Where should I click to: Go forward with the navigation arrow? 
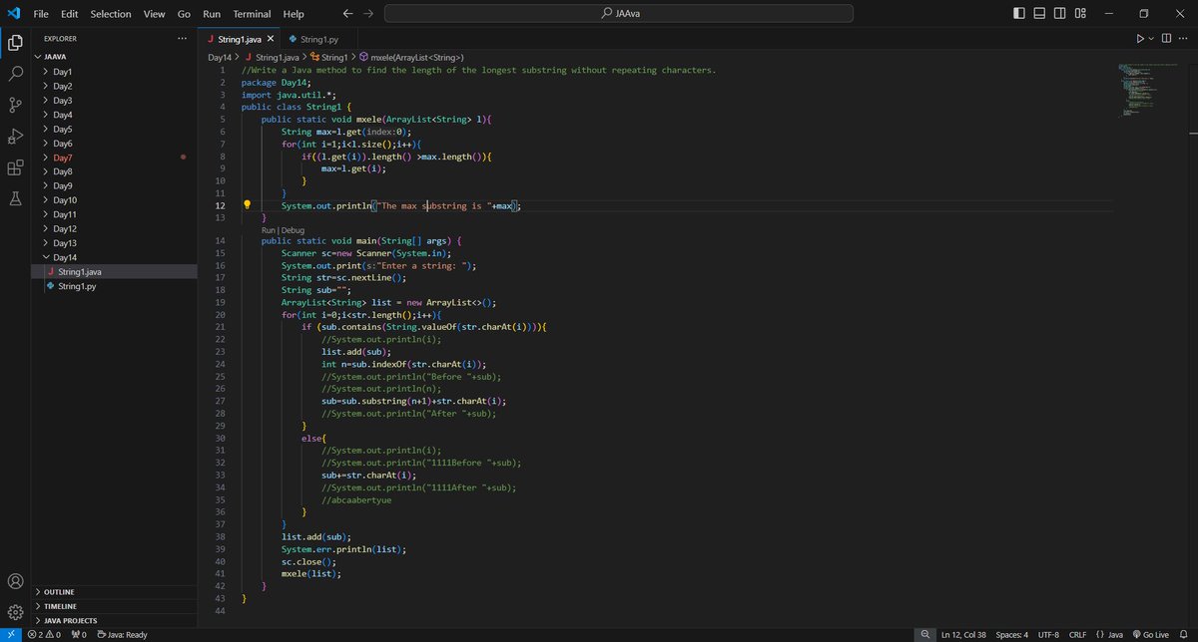click(368, 14)
